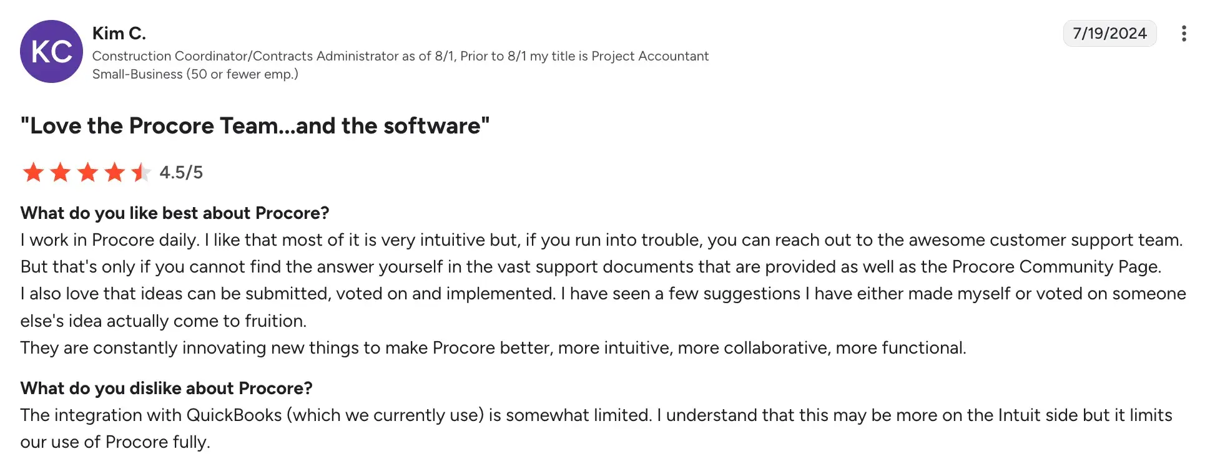The image size is (1215, 464).
Task: Click the line starting "I also love that ideas"
Action: click(x=603, y=294)
